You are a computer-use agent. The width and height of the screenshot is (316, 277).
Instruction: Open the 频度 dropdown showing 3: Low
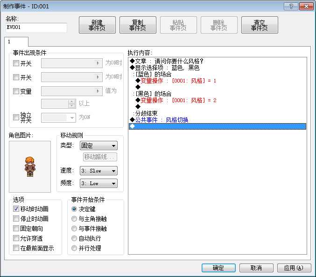click(x=98, y=183)
